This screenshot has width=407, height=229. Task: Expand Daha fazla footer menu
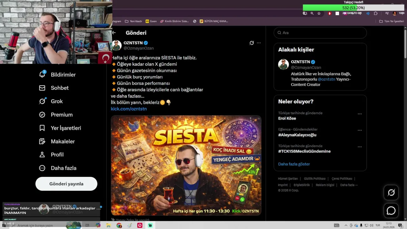pos(349,185)
